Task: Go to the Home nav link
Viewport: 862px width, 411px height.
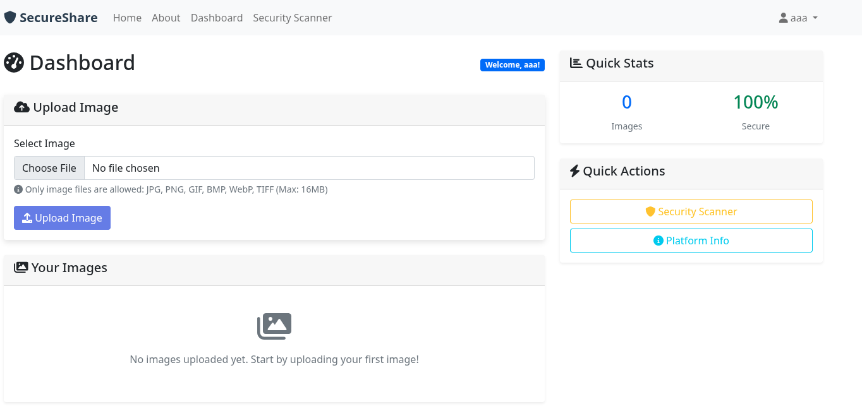Action: coord(127,18)
